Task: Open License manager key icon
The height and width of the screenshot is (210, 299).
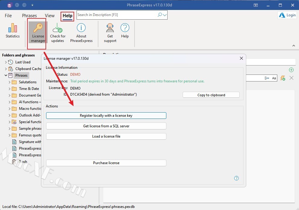Action: 38,28
